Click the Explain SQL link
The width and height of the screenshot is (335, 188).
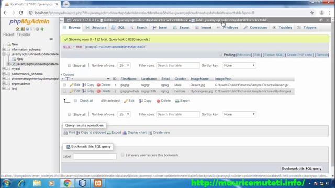[x=273, y=55]
